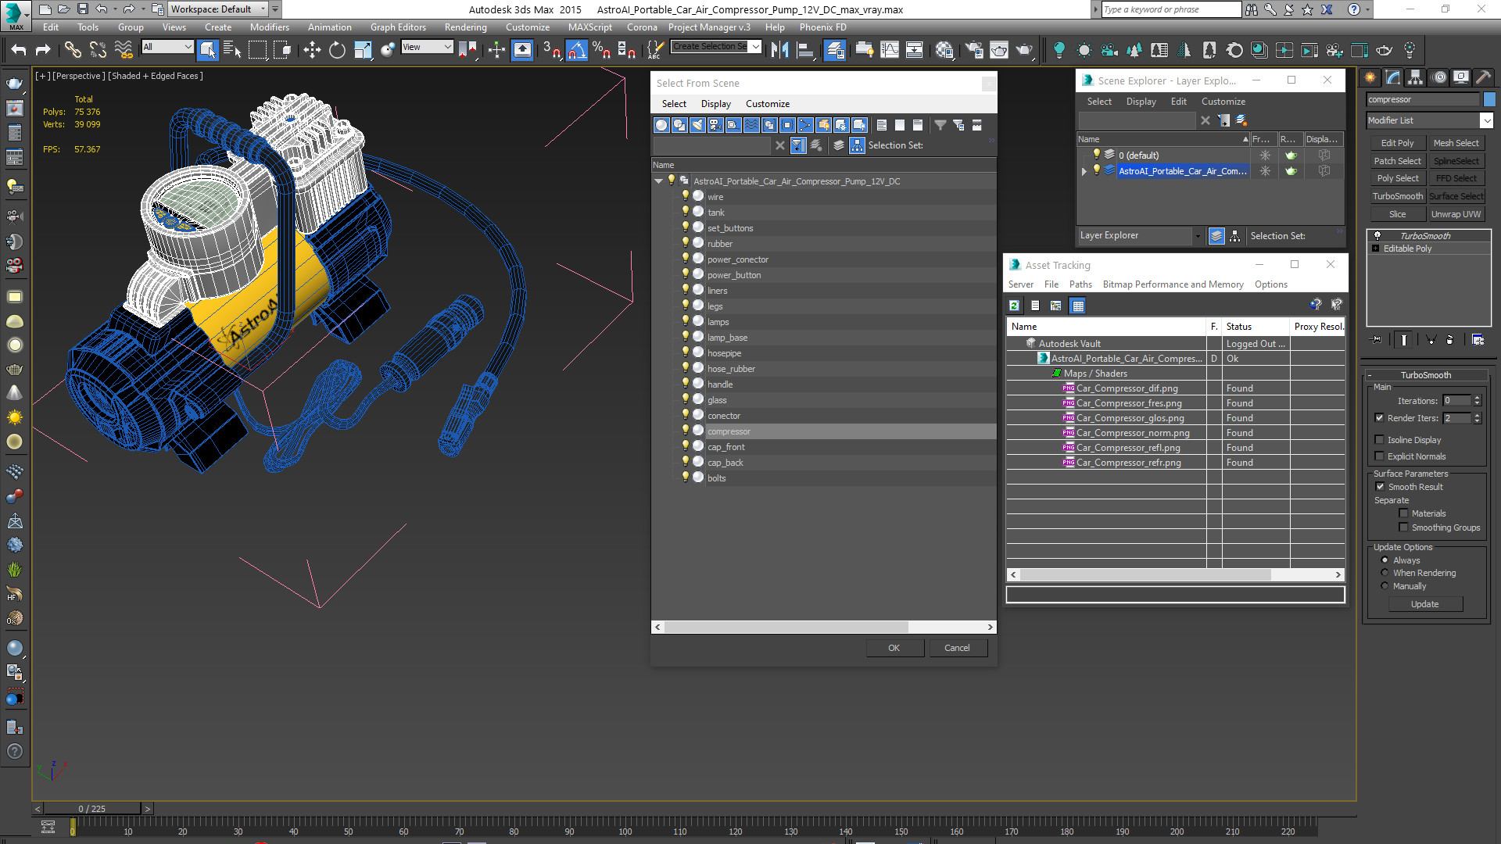Activate the Select Object tool
Image resolution: width=1501 pixels, height=844 pixels.
click(x=207, y=50)
